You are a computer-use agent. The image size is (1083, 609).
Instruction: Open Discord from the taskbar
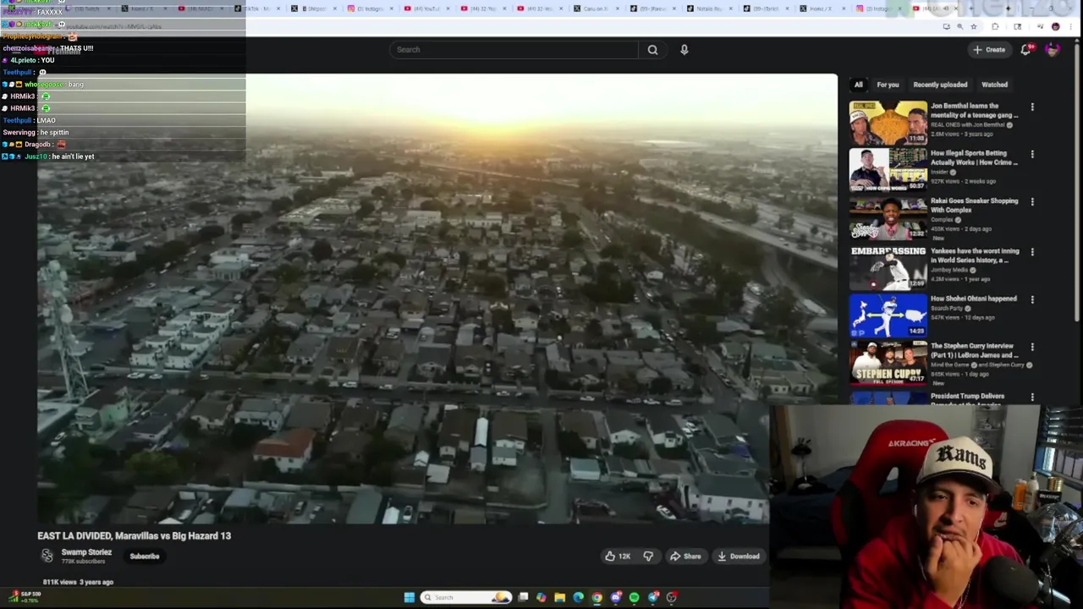[x=616, y=597]
